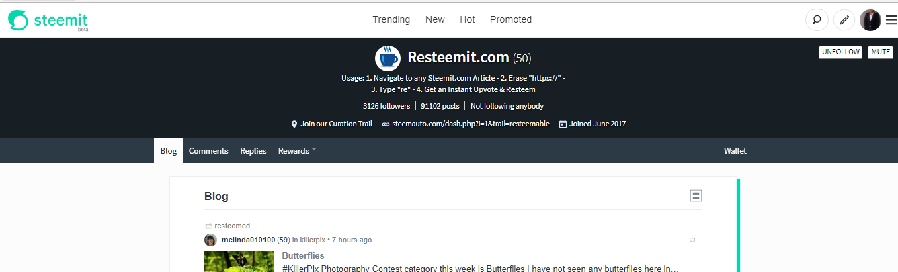Open the Butterflies post title
The width and height of the screenshot is (898, 272).
[x=303, y=256]
